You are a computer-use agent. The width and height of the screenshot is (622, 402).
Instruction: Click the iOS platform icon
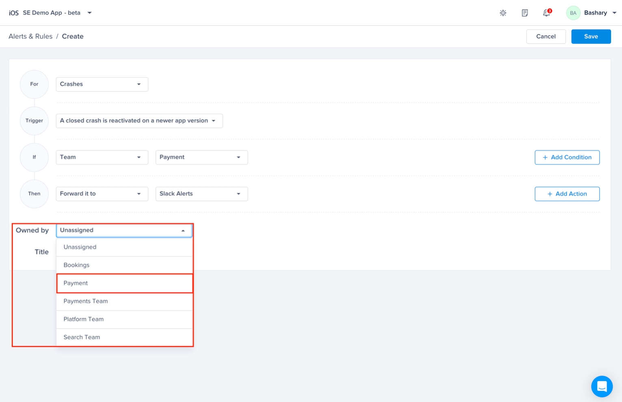(14, 13)
